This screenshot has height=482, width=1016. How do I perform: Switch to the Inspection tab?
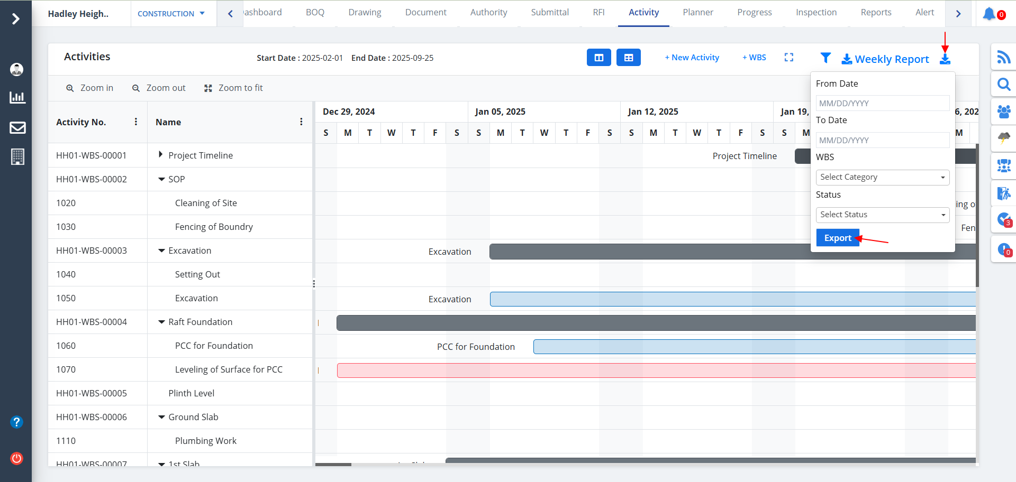click(816, 13)
